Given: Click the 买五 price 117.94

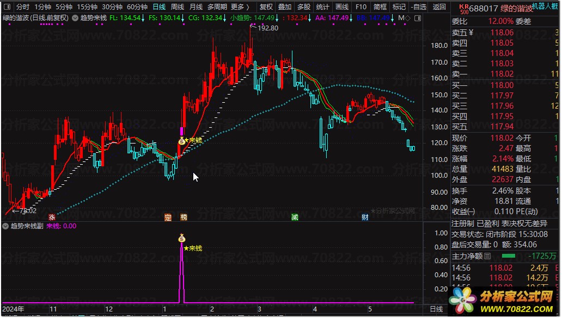Looking at the screenshot, I should [x=502, y=127].
